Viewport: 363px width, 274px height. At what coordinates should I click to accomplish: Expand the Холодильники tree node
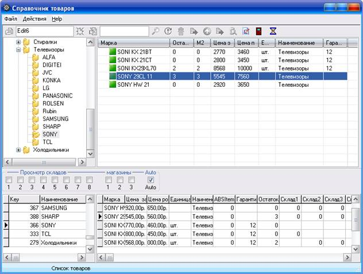click(x=18, y=150)
